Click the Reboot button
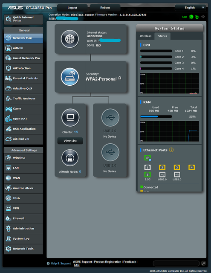This screenshot has width=211, height=273. [105, 8]
